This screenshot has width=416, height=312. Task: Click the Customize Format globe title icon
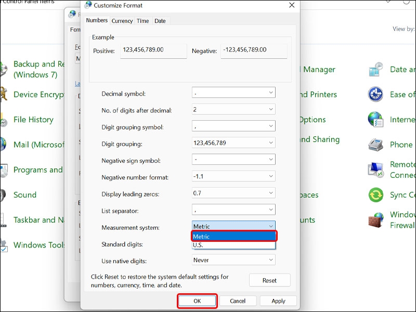coord(88,5)
